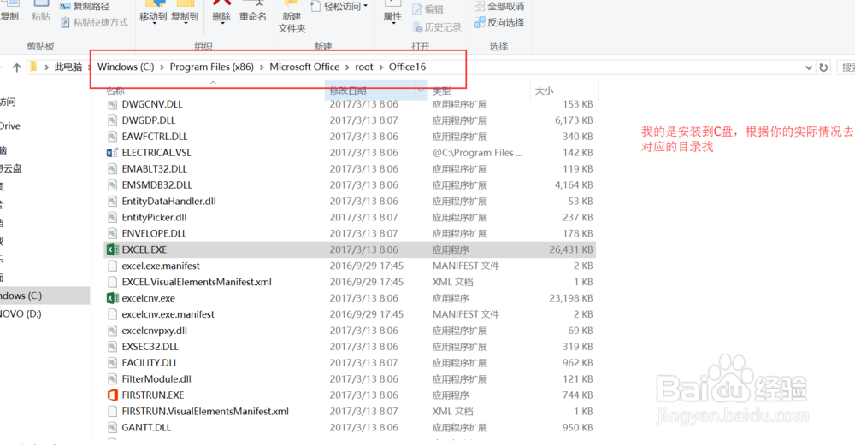Click 全部取消 (select none) in ribbon

499,7
